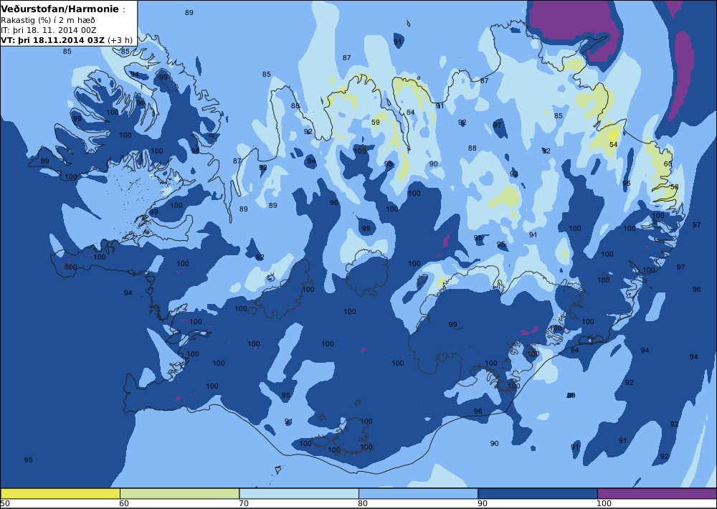Pick the purple above-100 legend band
Screen dimensions: 717x509
pos(657,493)
